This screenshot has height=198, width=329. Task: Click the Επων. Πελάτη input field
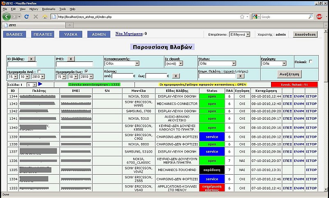[217, 76]
